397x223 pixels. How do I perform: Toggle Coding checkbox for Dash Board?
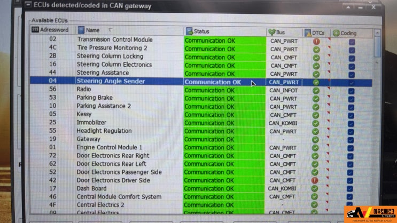click(350, 189)
